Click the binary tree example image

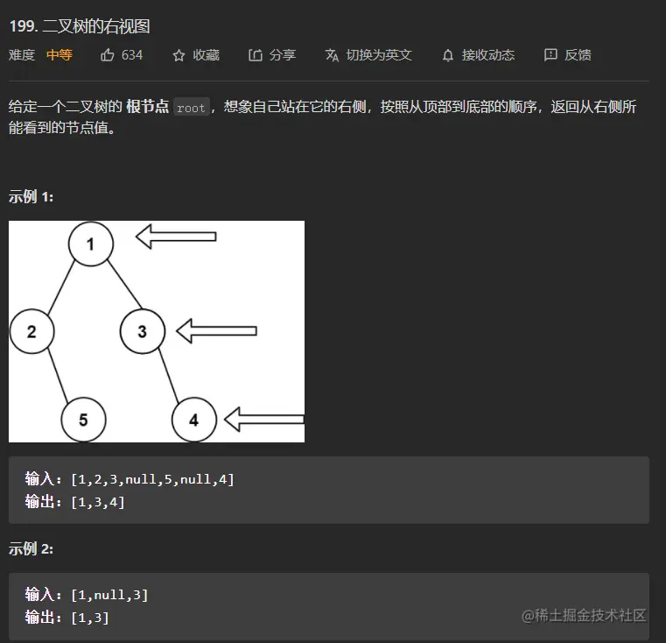(157, 331)
